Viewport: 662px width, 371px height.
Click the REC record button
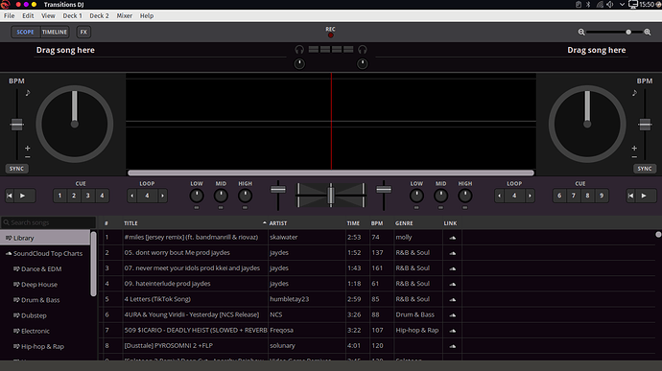pyautogui.click(x=331, y=35)
